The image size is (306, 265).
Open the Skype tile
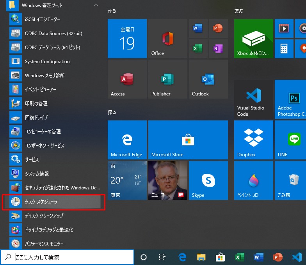pos(208,180)
